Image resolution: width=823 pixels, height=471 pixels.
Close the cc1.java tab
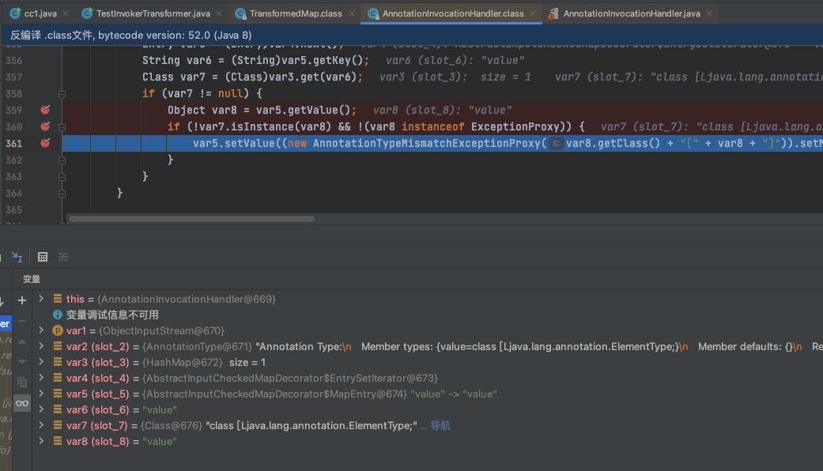click(66, 13)
